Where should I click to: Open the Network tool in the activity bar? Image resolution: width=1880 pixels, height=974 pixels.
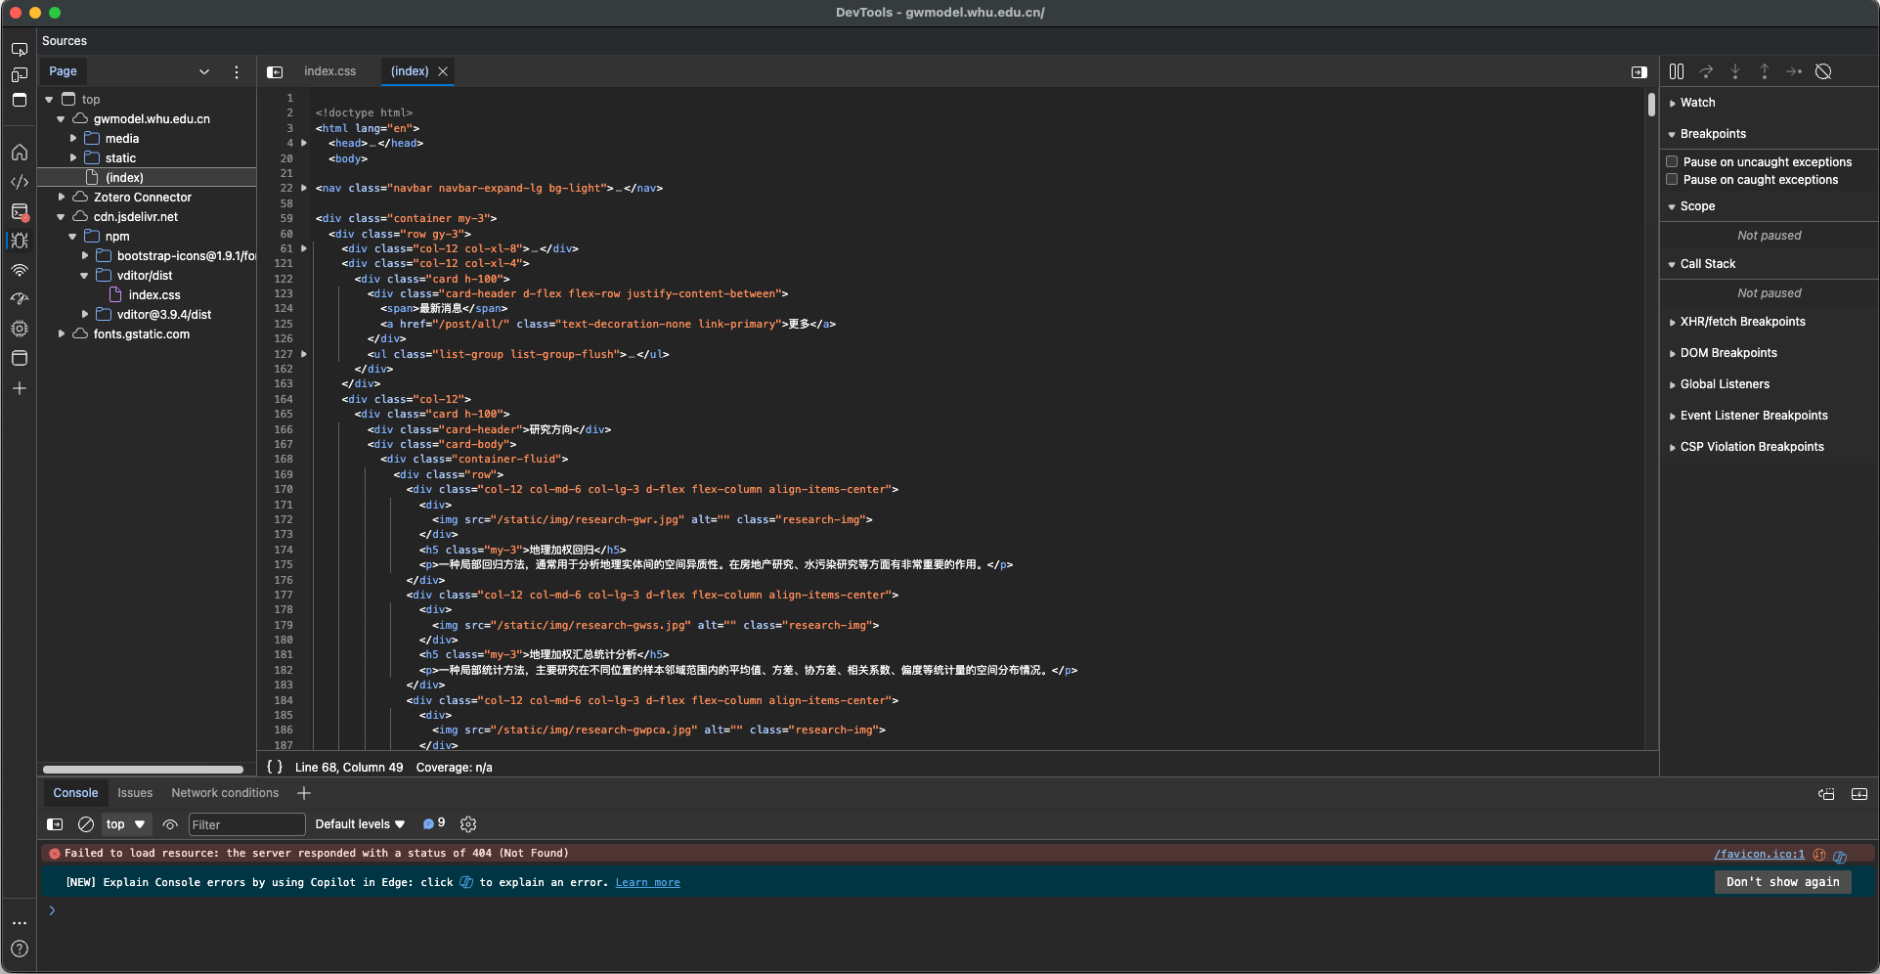[x=20, y=270]
